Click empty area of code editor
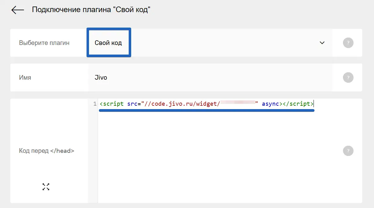Viewport: 374px width, 208px height. point(217,155)
